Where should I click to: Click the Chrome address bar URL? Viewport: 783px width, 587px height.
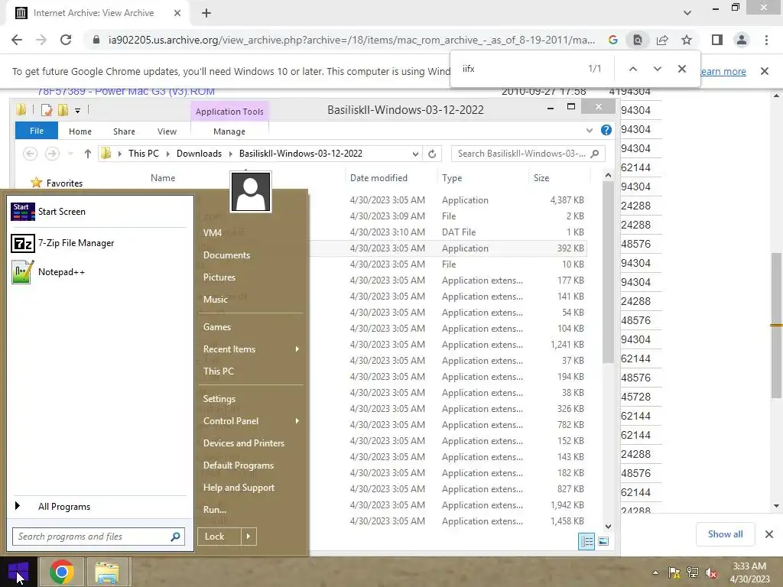351,40
